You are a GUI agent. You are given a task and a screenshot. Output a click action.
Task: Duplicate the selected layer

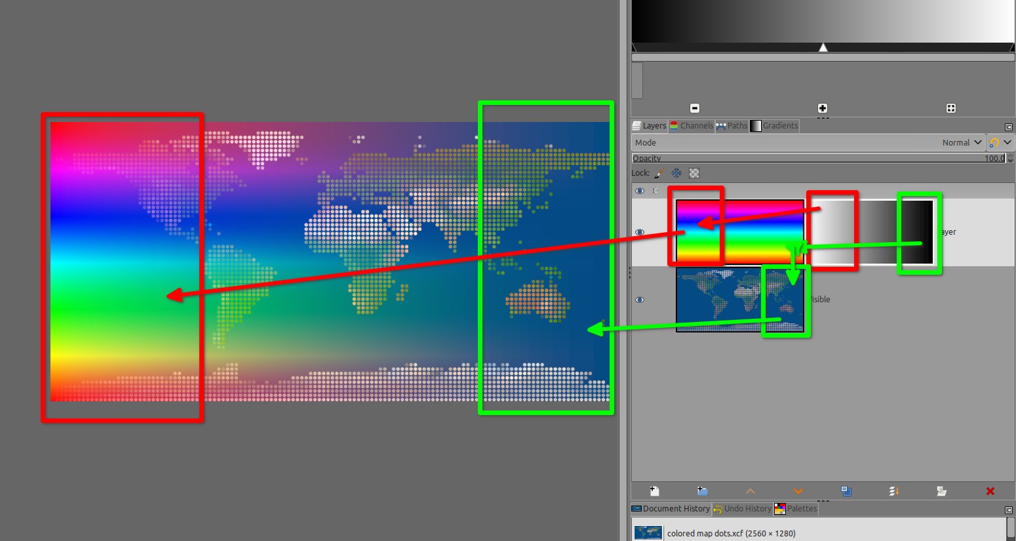846,491
